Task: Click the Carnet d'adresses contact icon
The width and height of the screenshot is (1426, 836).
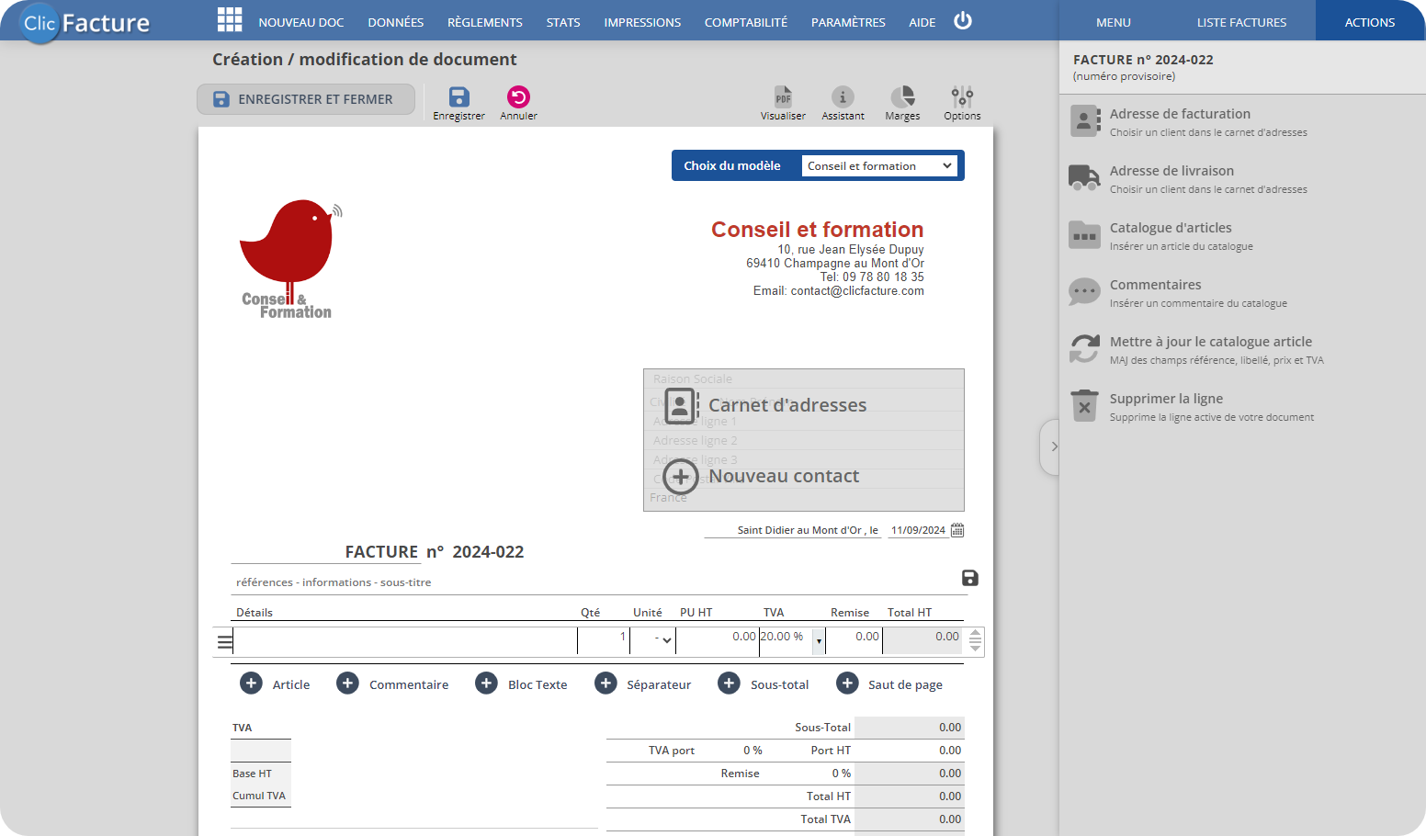Action: point(681,405)
